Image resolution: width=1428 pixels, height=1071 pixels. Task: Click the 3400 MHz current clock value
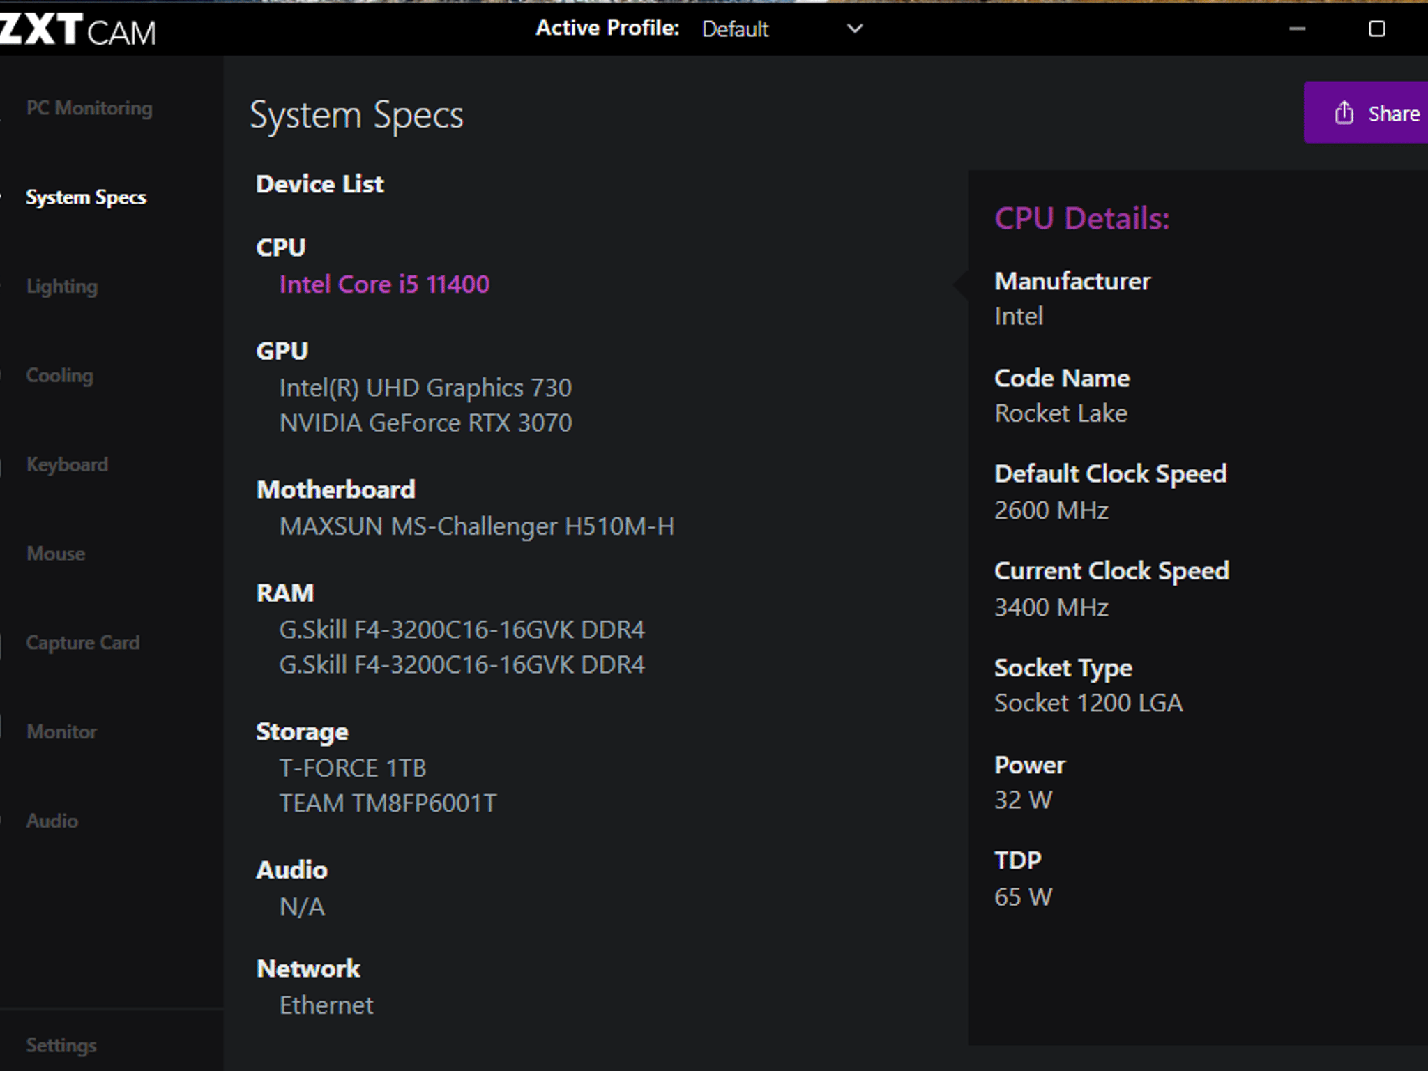click(x=1051, y=607)
